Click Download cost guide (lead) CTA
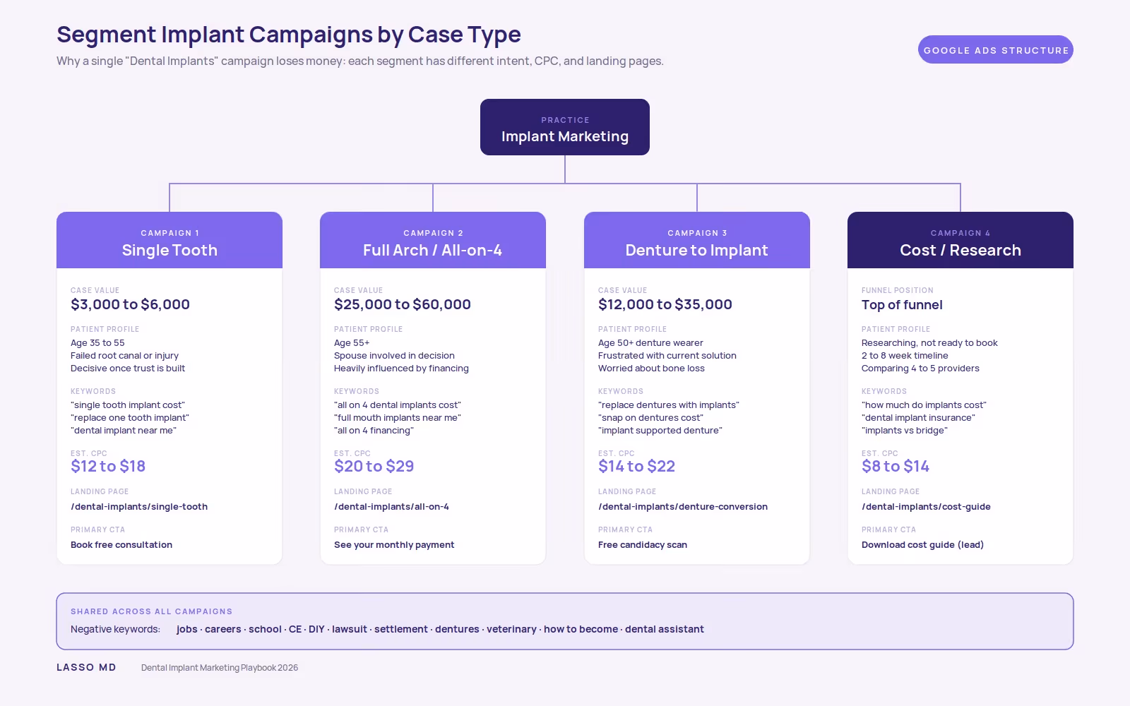 click(922, 545)
